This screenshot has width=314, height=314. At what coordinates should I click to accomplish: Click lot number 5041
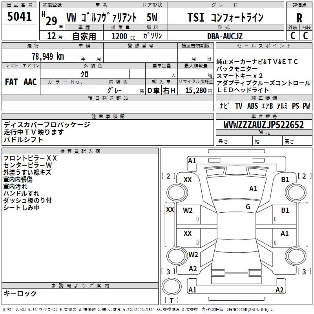19,17
